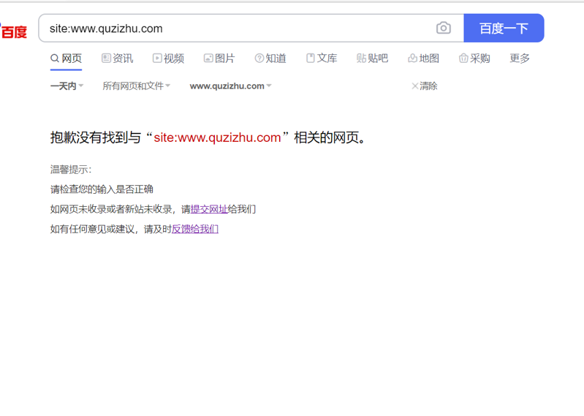Open the 视频 video tab
The height and width of the screenshot is (416, 584).
coord(168,58)
